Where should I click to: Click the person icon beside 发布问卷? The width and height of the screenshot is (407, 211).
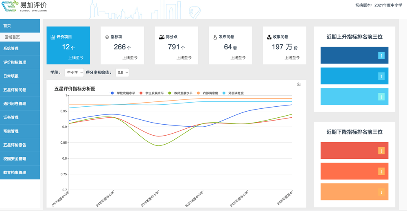click(215, 37)
